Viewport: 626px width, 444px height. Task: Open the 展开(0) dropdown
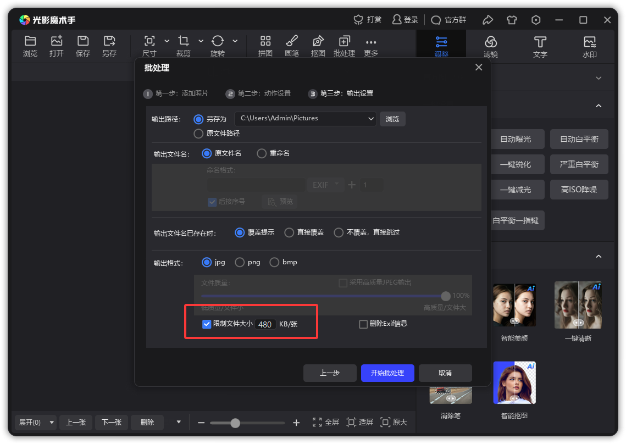coord(52,423)
